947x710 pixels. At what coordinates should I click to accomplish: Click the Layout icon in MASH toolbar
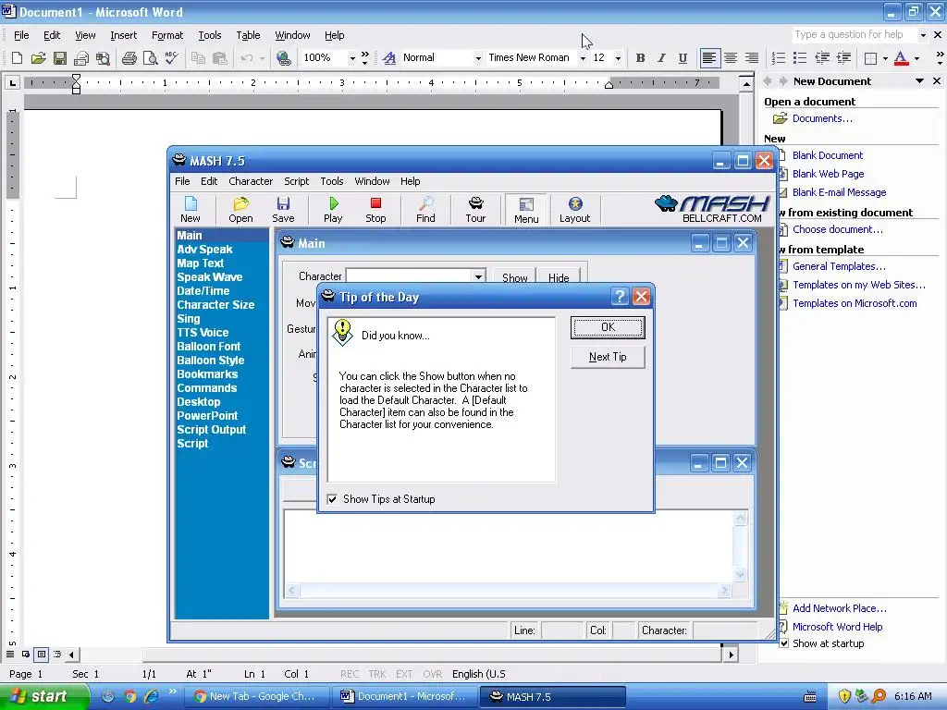click(x=574, y=210)
